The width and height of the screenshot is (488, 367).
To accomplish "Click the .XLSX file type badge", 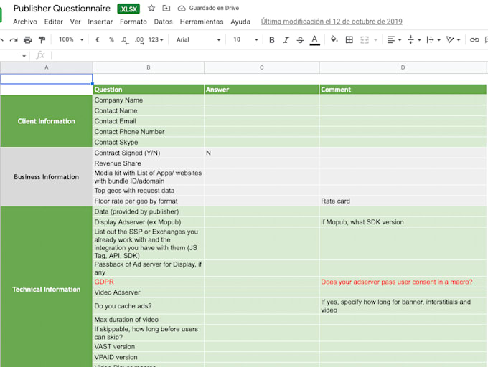I will [128, 9].
